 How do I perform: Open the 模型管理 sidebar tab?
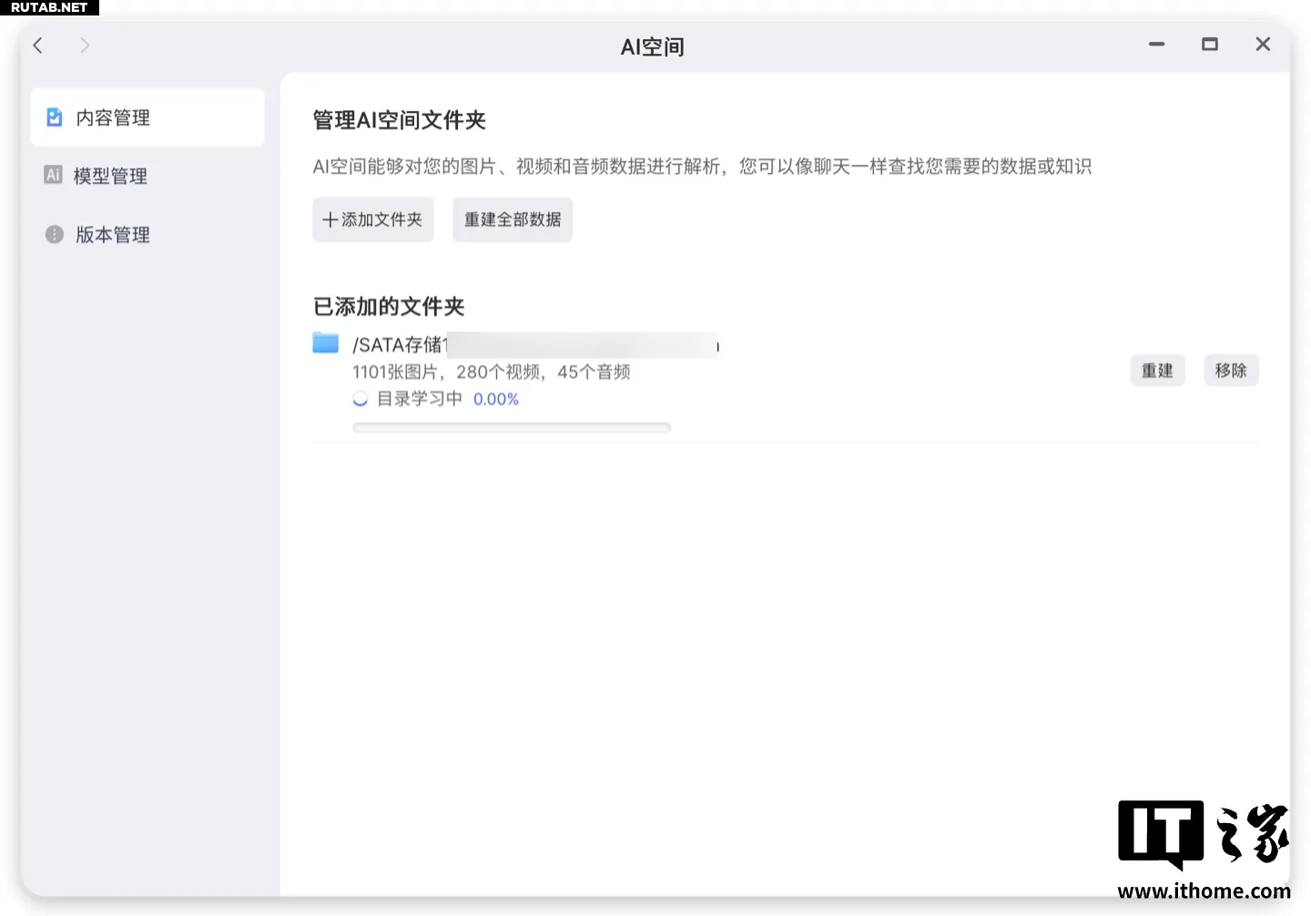point(109,176)
